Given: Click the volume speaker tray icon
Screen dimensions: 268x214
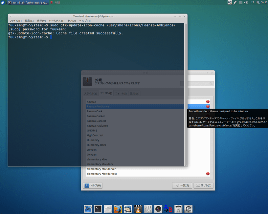Looking at the screenshot, I should [246, 2].
